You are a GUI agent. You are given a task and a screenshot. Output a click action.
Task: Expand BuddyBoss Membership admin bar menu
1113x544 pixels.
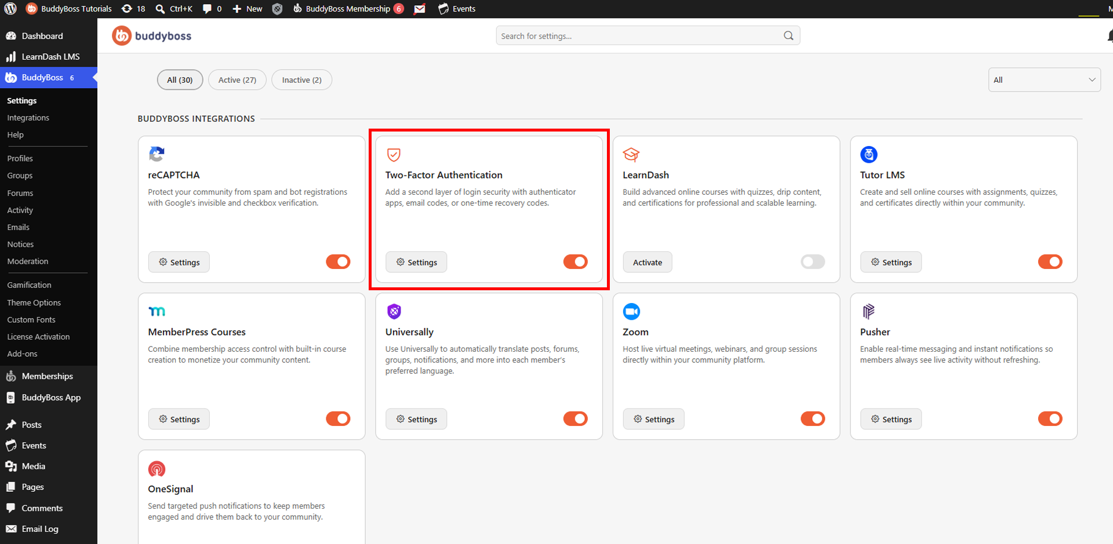tap(348, 9)
